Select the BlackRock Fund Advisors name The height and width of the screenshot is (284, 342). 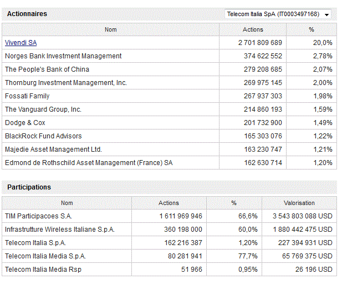[43, 136]
